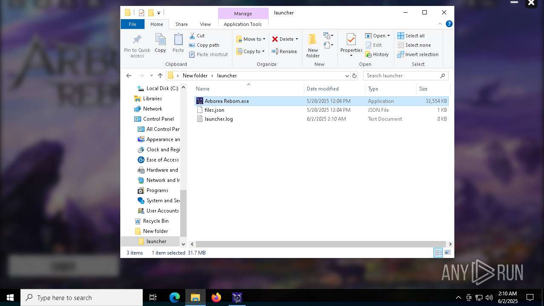Expand address bar history dropdown

347,76
